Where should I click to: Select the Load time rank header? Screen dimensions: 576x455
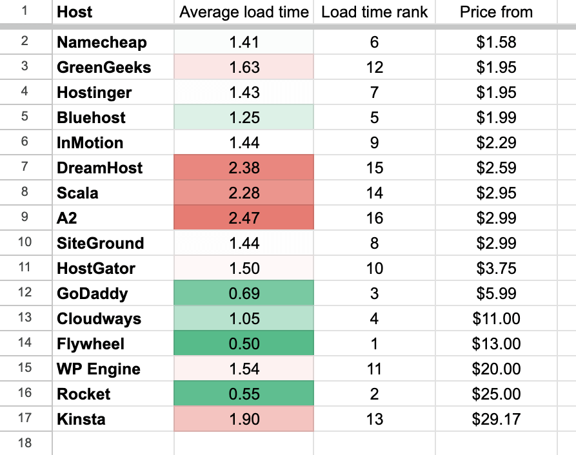pos(374,12)
